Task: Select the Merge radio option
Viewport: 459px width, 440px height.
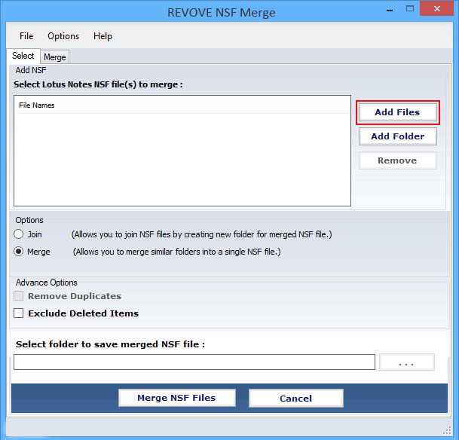Action: coord(18,252)
